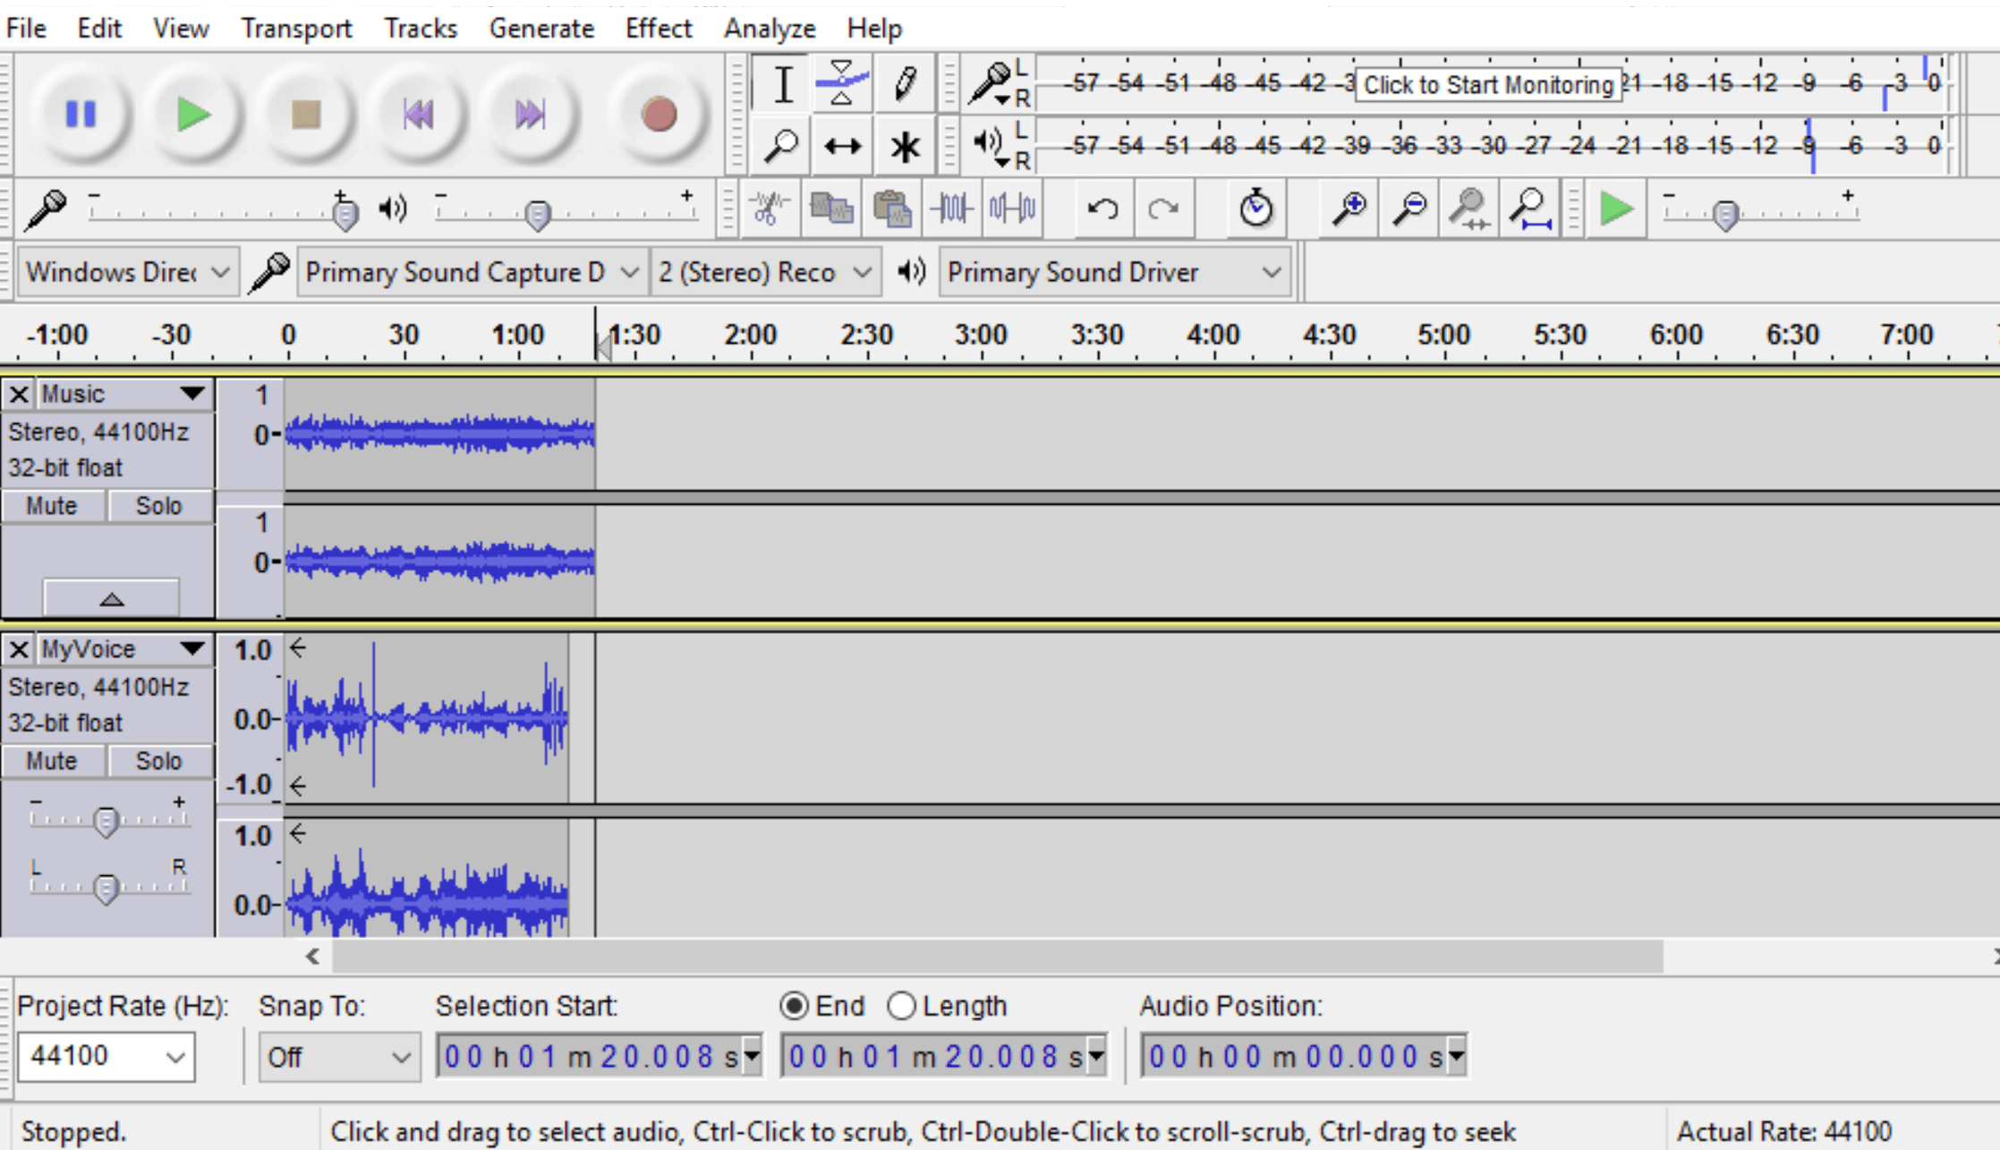
Task: Click the Cut scissors icon
Action: tap(769, 209)
